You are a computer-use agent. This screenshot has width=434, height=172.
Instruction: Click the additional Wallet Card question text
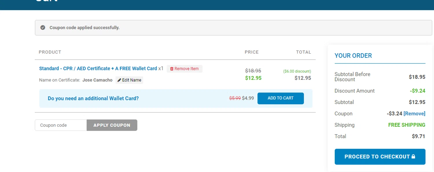pos(93,99)
